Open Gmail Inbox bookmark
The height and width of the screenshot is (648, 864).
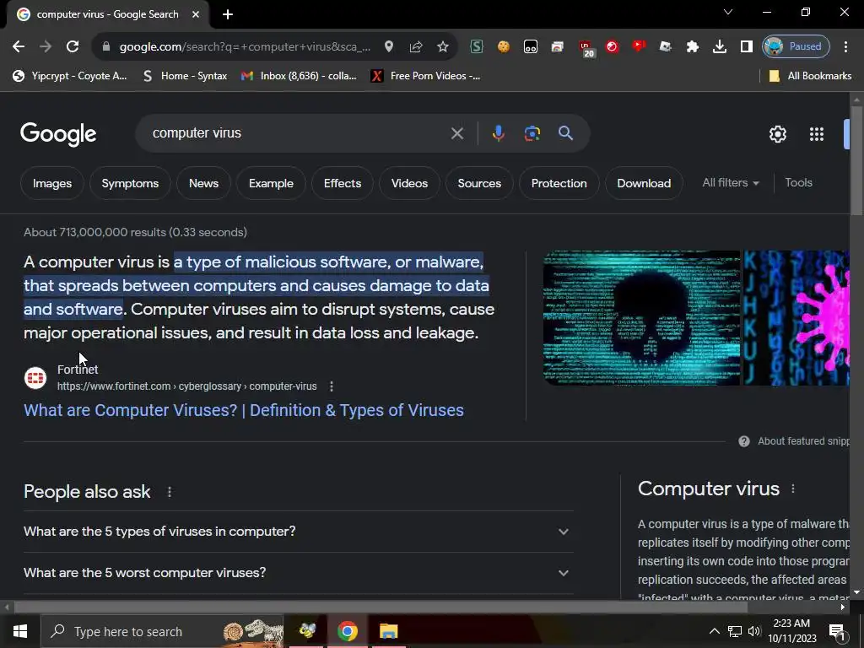[x=300, y=76]
